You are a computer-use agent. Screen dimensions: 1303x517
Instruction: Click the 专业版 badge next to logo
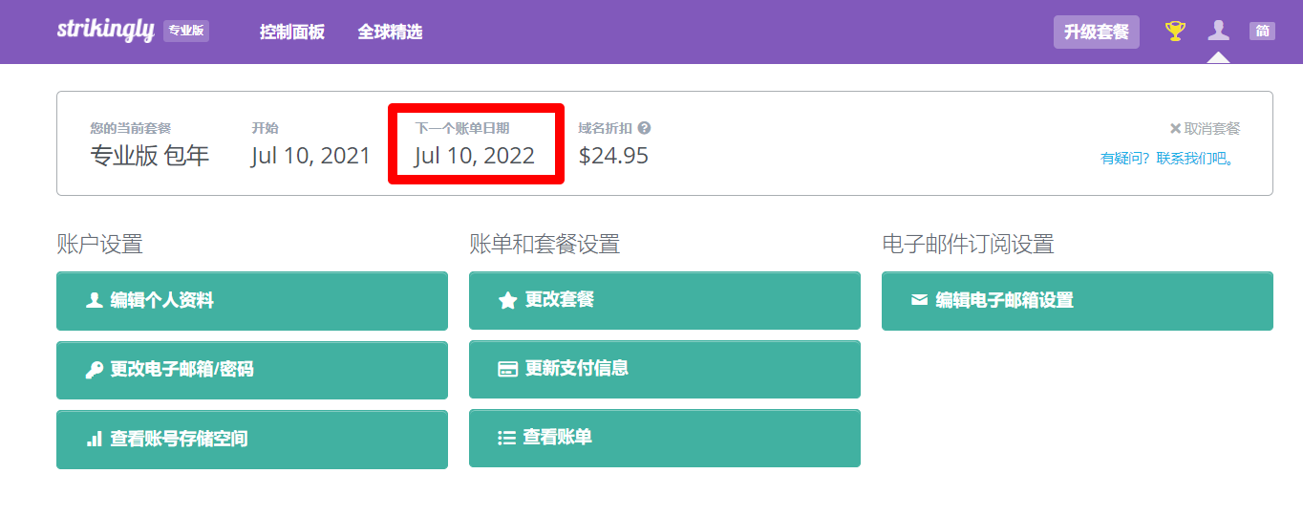coord(186,31)
